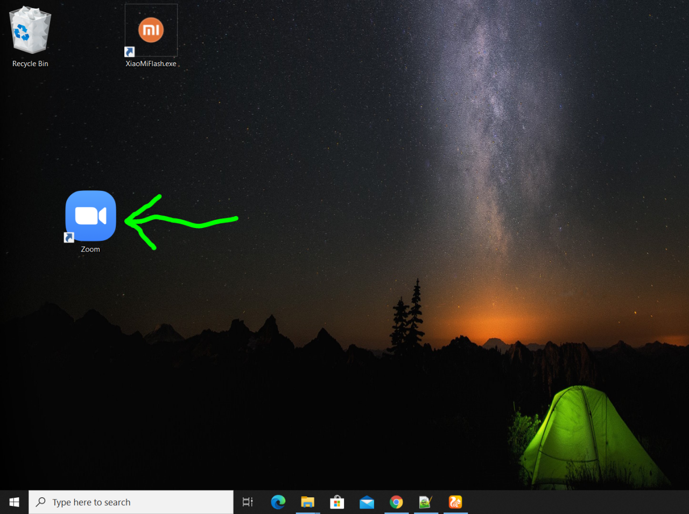The height and width of the screenshot is (514, 689).
Task: Click the 'XiaoMiFlash.exe' icon label
Action: 151,63
